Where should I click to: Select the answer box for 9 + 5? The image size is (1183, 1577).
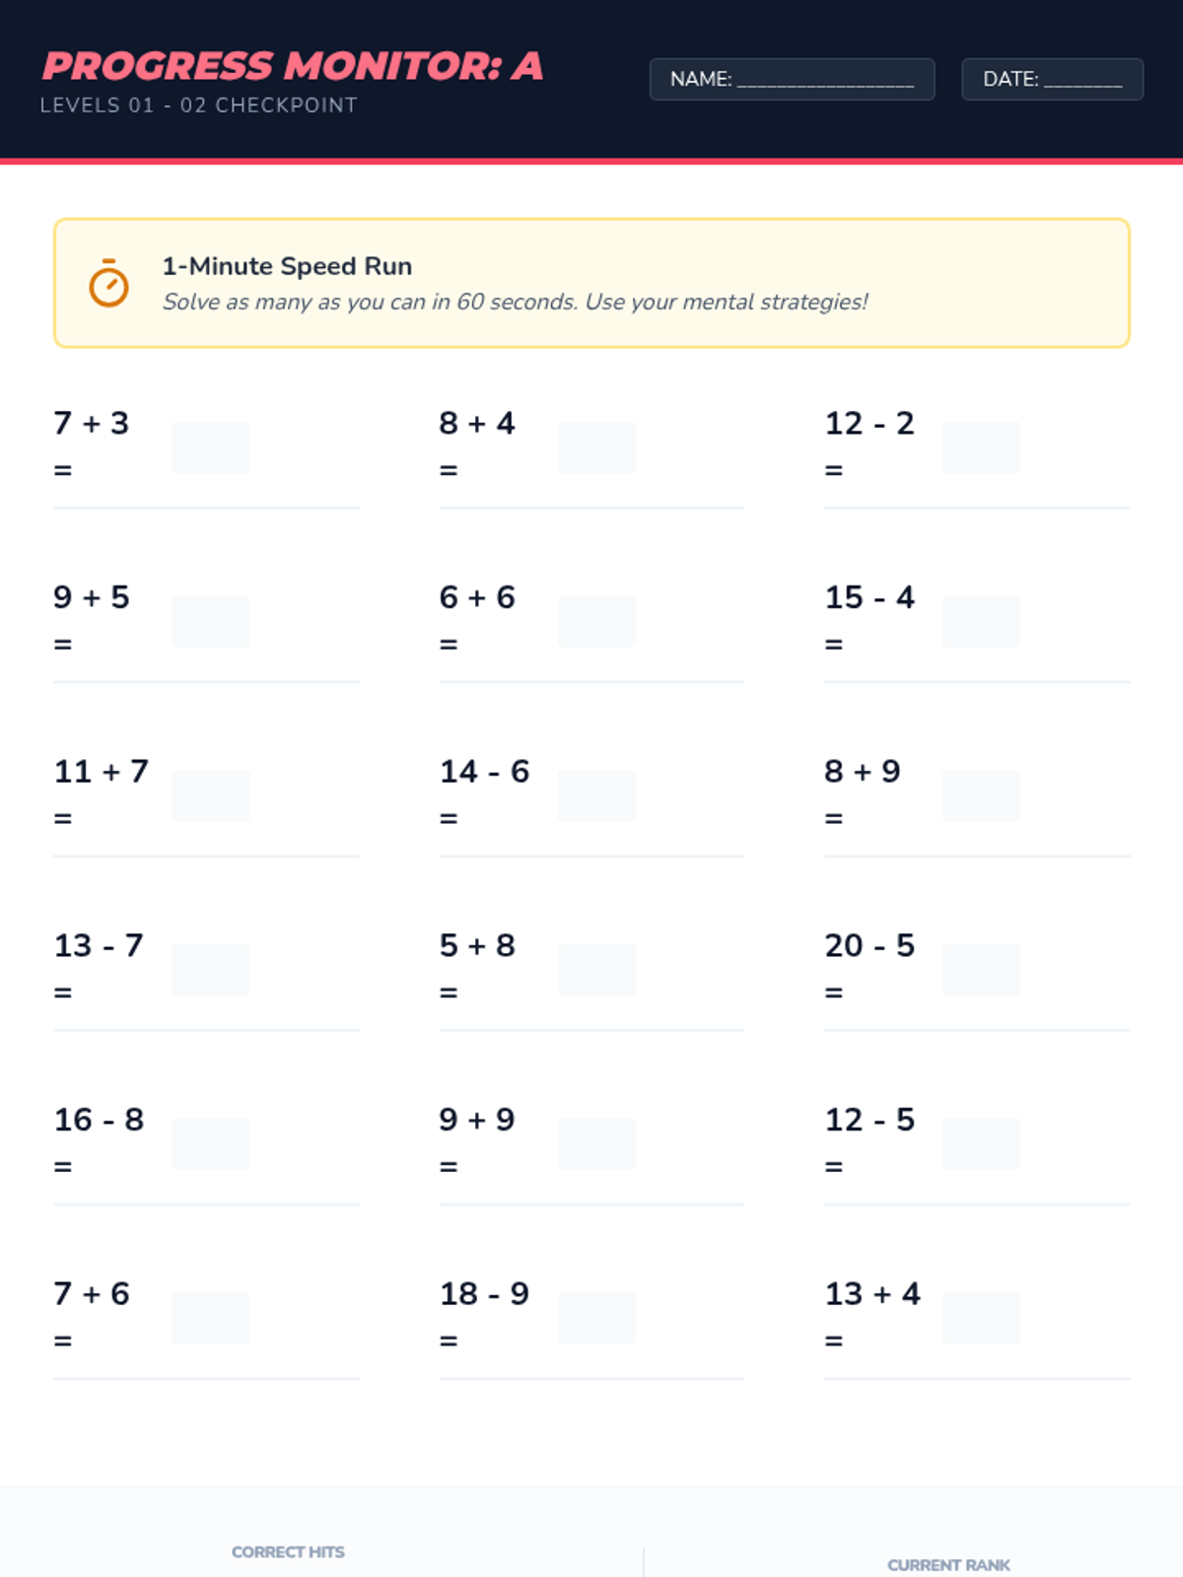point(211,621)
